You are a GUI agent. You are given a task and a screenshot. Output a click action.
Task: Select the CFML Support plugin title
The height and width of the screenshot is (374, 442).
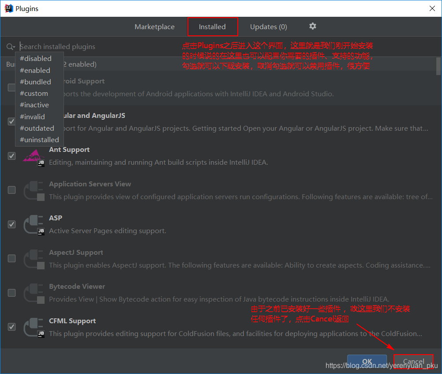pyautogui.click(x=72, y=321)
